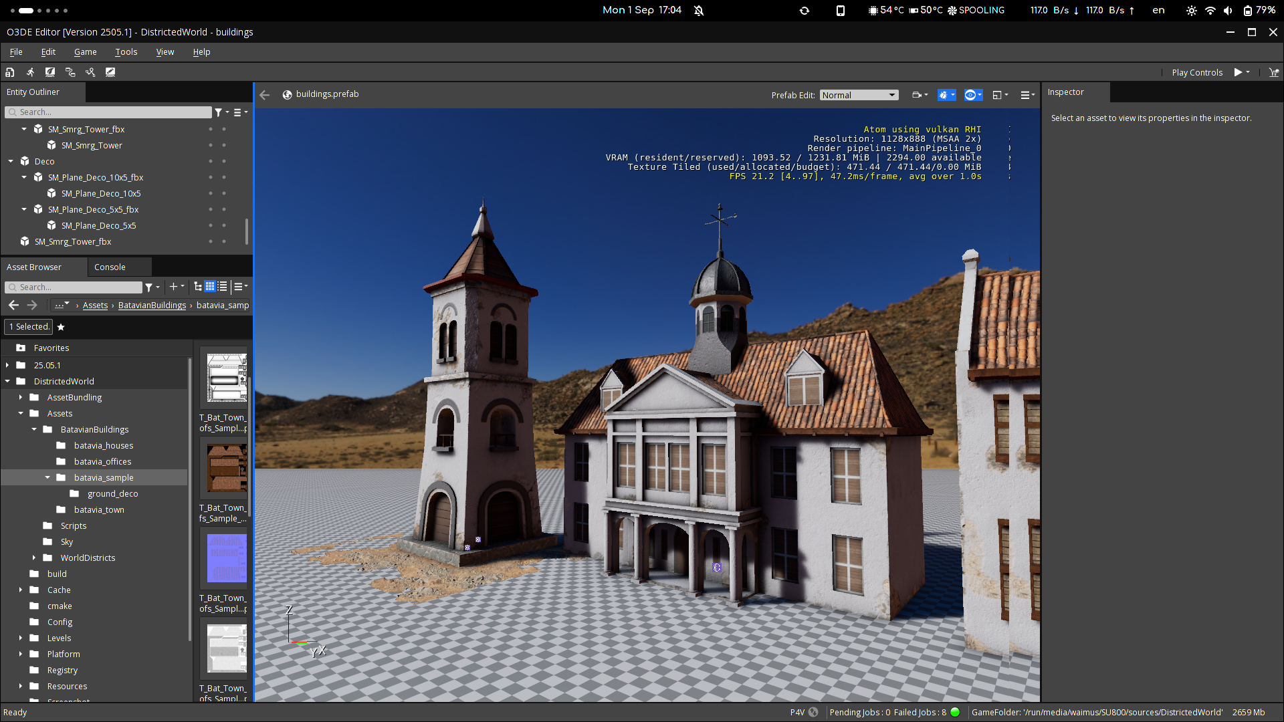Toggle lock dot for SM_Smrg_Tower entity
This screenshot has width=1284, height=722.
[224, 145]
